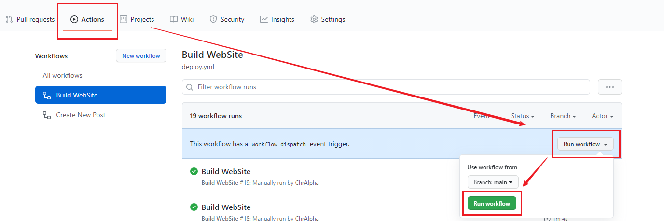Click the green Run workflow button
The image size is (664, 221).
tap(492, 203)
